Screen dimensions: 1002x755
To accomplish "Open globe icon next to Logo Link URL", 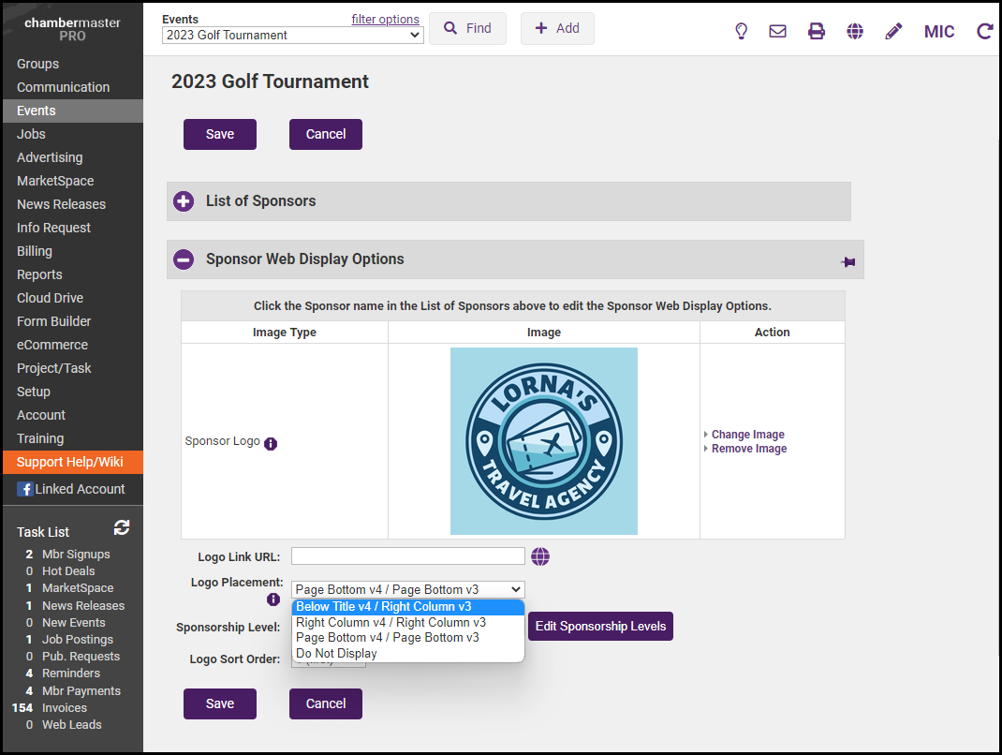I will (x=540, y=556).
